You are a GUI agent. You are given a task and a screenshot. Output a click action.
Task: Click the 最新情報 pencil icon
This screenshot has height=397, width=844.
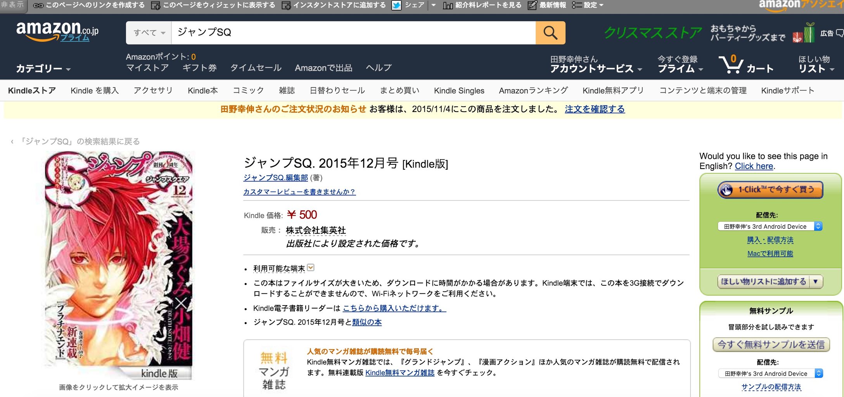533,5
